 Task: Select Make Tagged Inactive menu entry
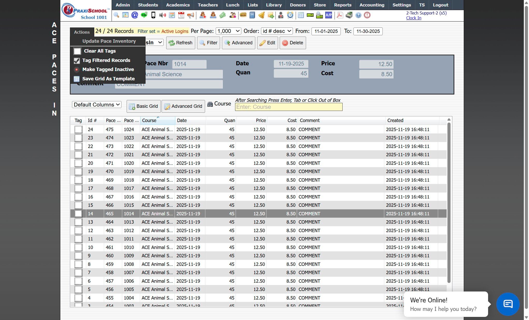108,69
